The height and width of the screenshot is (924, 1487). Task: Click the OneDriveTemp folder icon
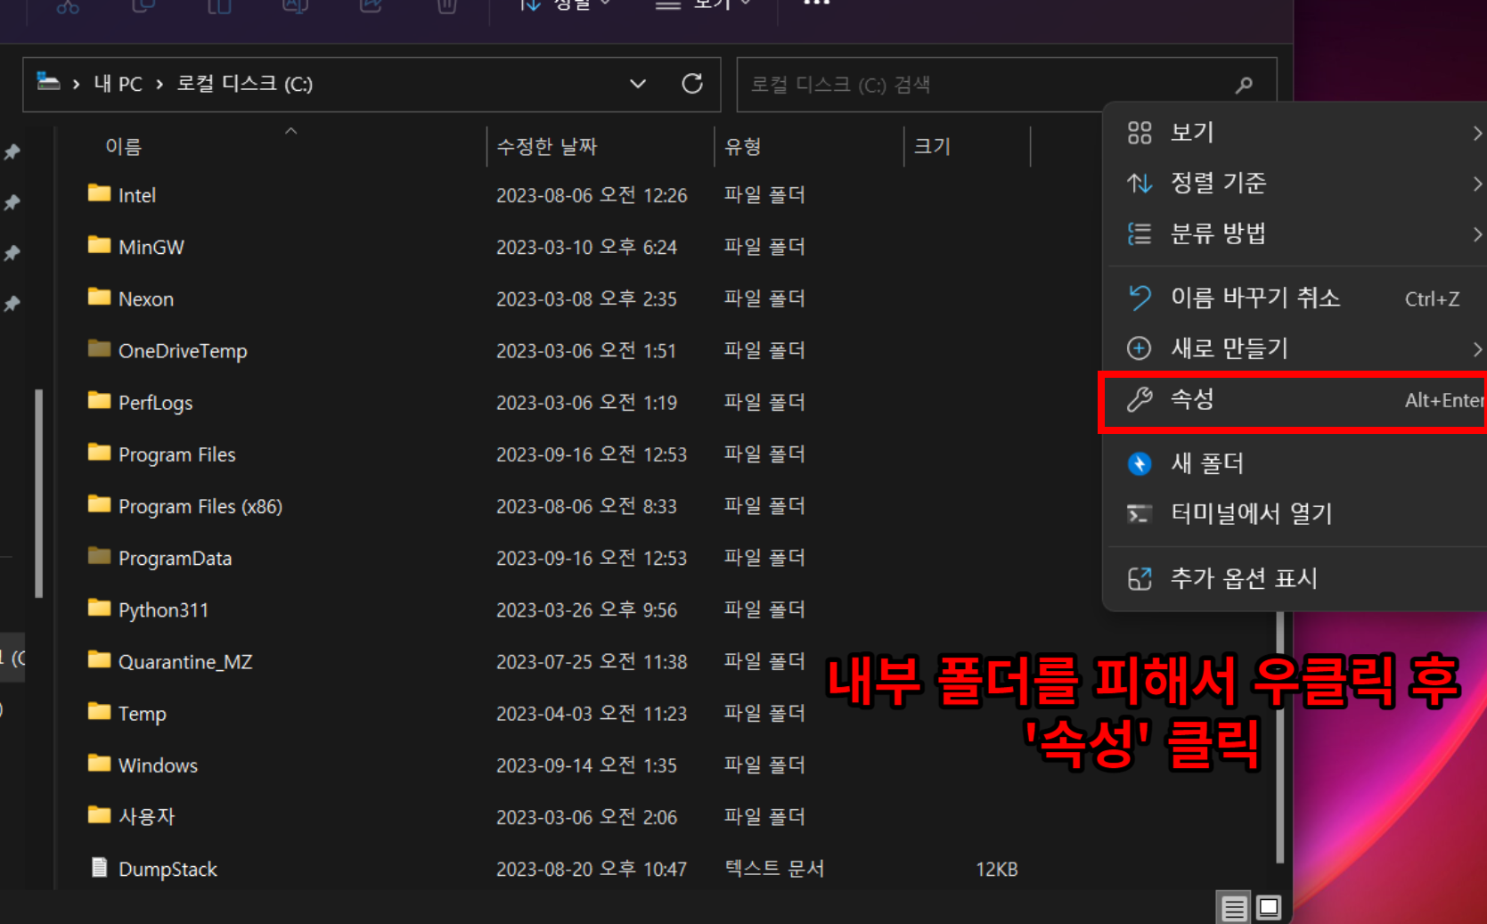(x=99, y=348)
